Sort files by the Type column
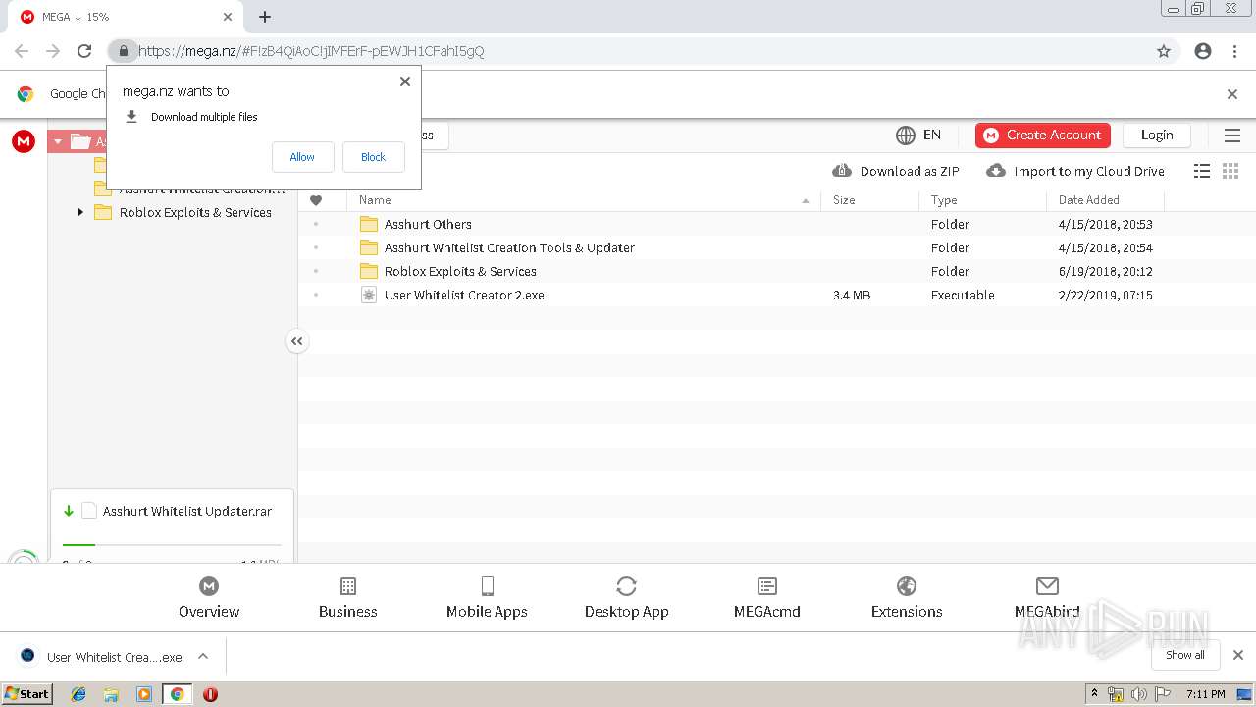Image resolution: width=1256 pixels, height=707 pixels. point(982,200)
